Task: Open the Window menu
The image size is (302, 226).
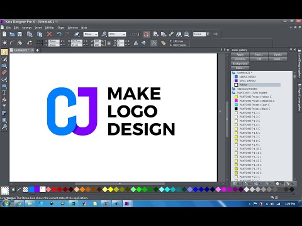Action: [73, 28]
